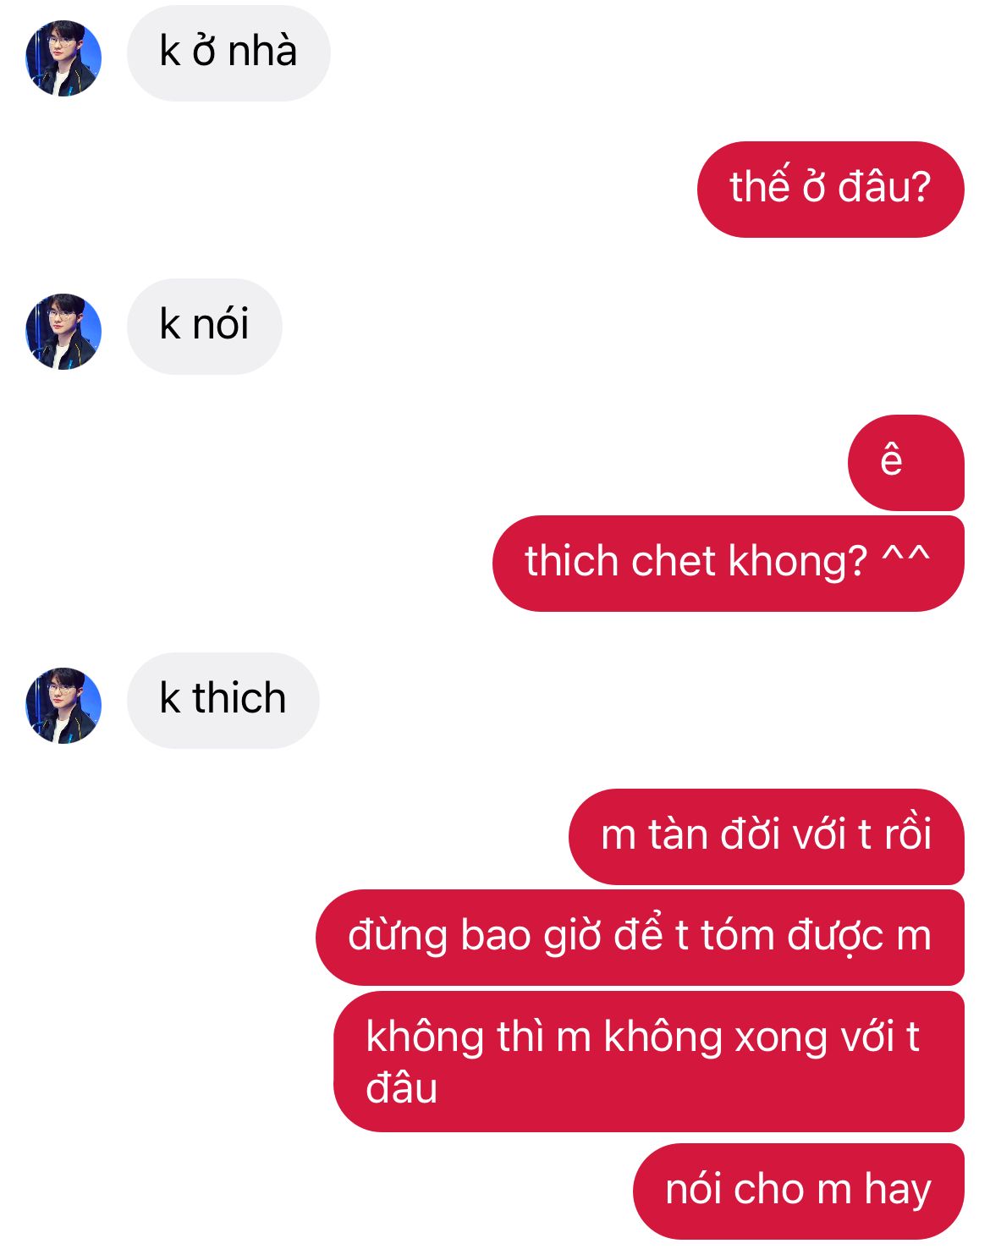Image resolution: width=990 pixels, height=1249 pixels.
Task: Tap the avatar beside 'k nói'
Action: pos(63,332)
